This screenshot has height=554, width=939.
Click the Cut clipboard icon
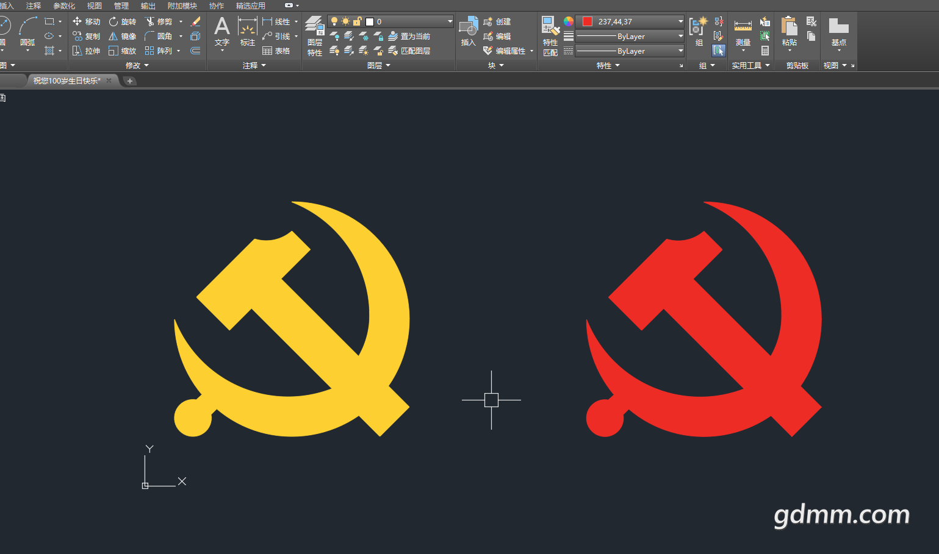click(x=811, y=21)
